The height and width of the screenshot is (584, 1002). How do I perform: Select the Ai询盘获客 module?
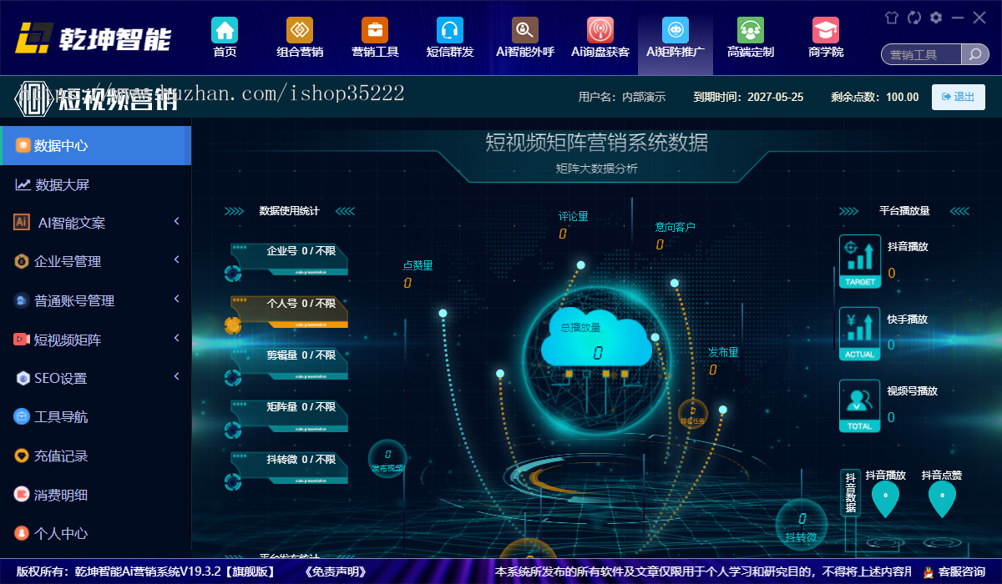[600, 38]
